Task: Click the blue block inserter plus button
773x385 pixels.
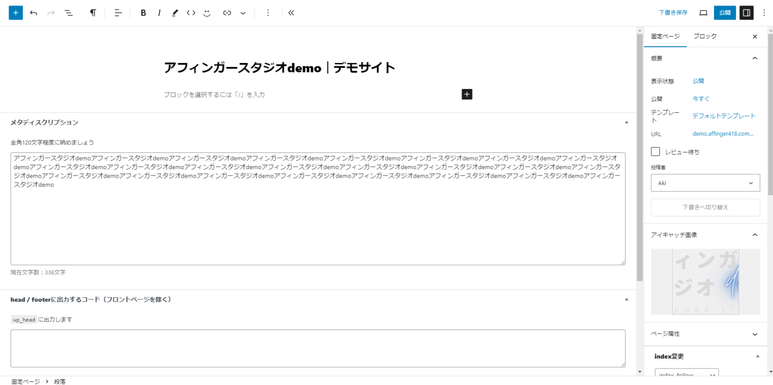Action: tap(16, 13)
